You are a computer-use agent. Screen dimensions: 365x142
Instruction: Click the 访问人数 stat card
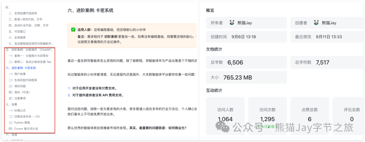[225, 116]
